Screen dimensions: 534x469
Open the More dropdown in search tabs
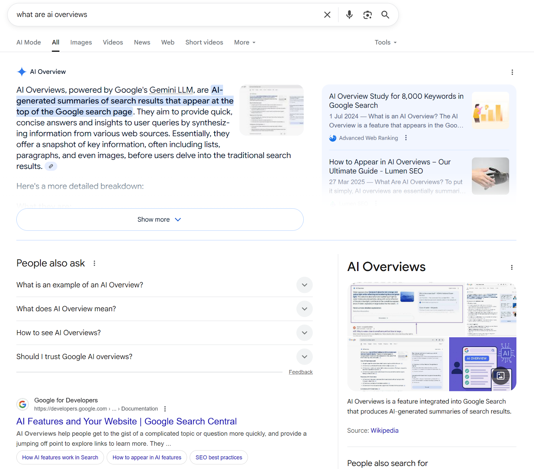[x=245, y=42]
